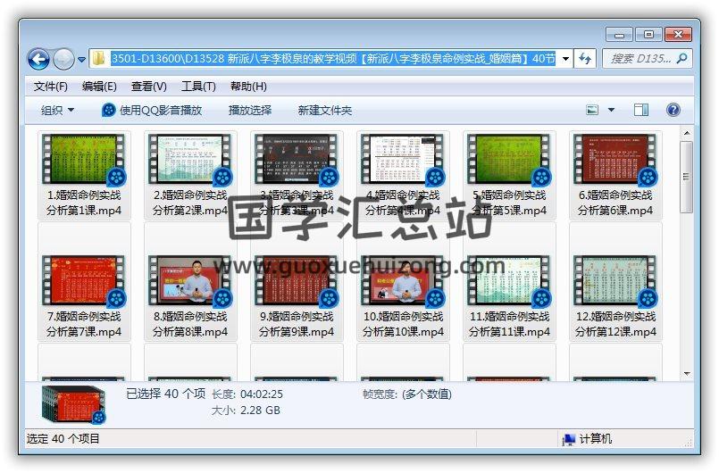Image resolution: width=719 pixels, height=473 pixels.
Task: Maximize the explorer window
Action: pos(648,35)
